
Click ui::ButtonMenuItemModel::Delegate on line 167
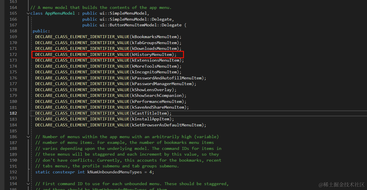pyautogui.click(x=141, y=25)
